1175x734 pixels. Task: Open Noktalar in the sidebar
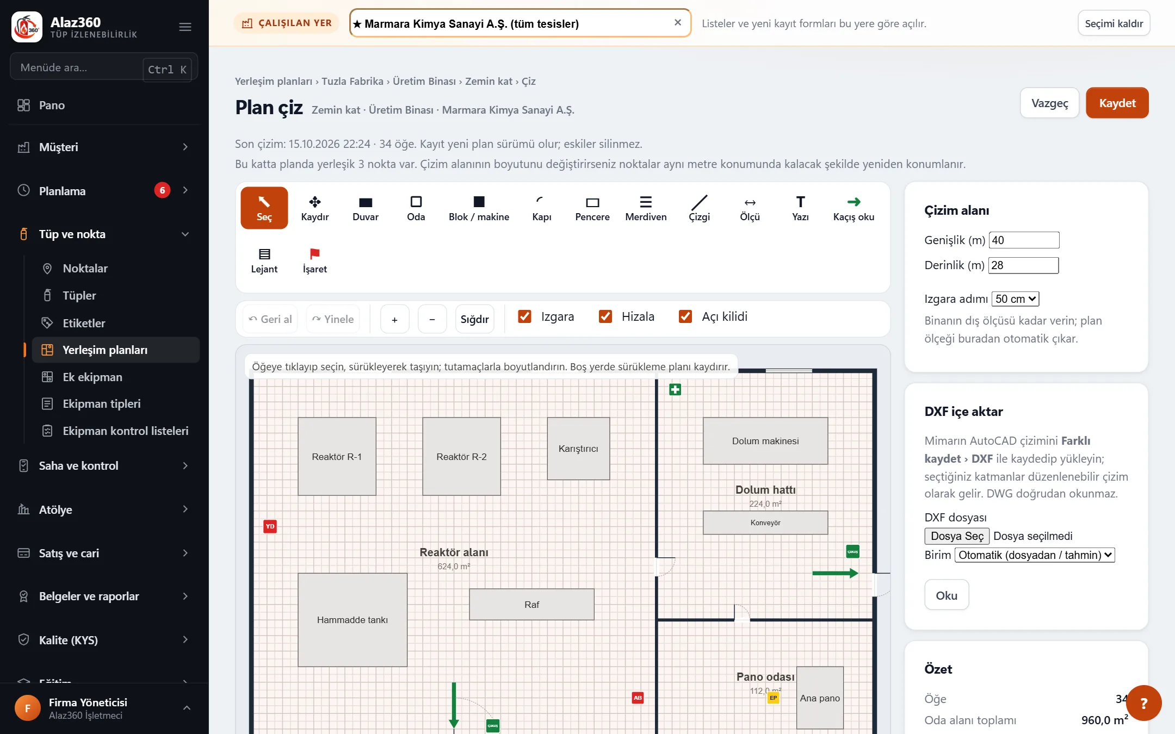pyautogui.click(x=116, y=268)
